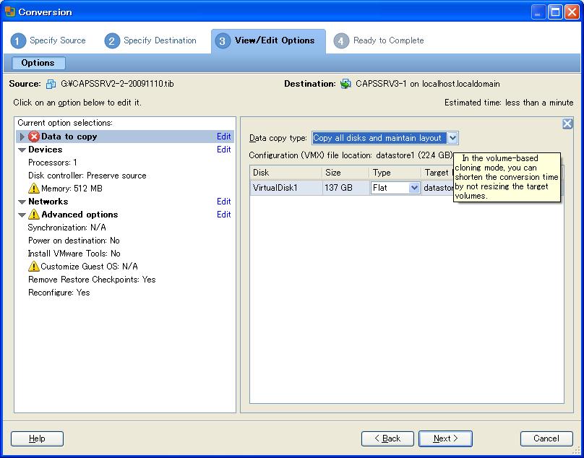Click 'Disk controller: Preserve source' entry
The width and height of the screenshot is (584, 458).
87,176
